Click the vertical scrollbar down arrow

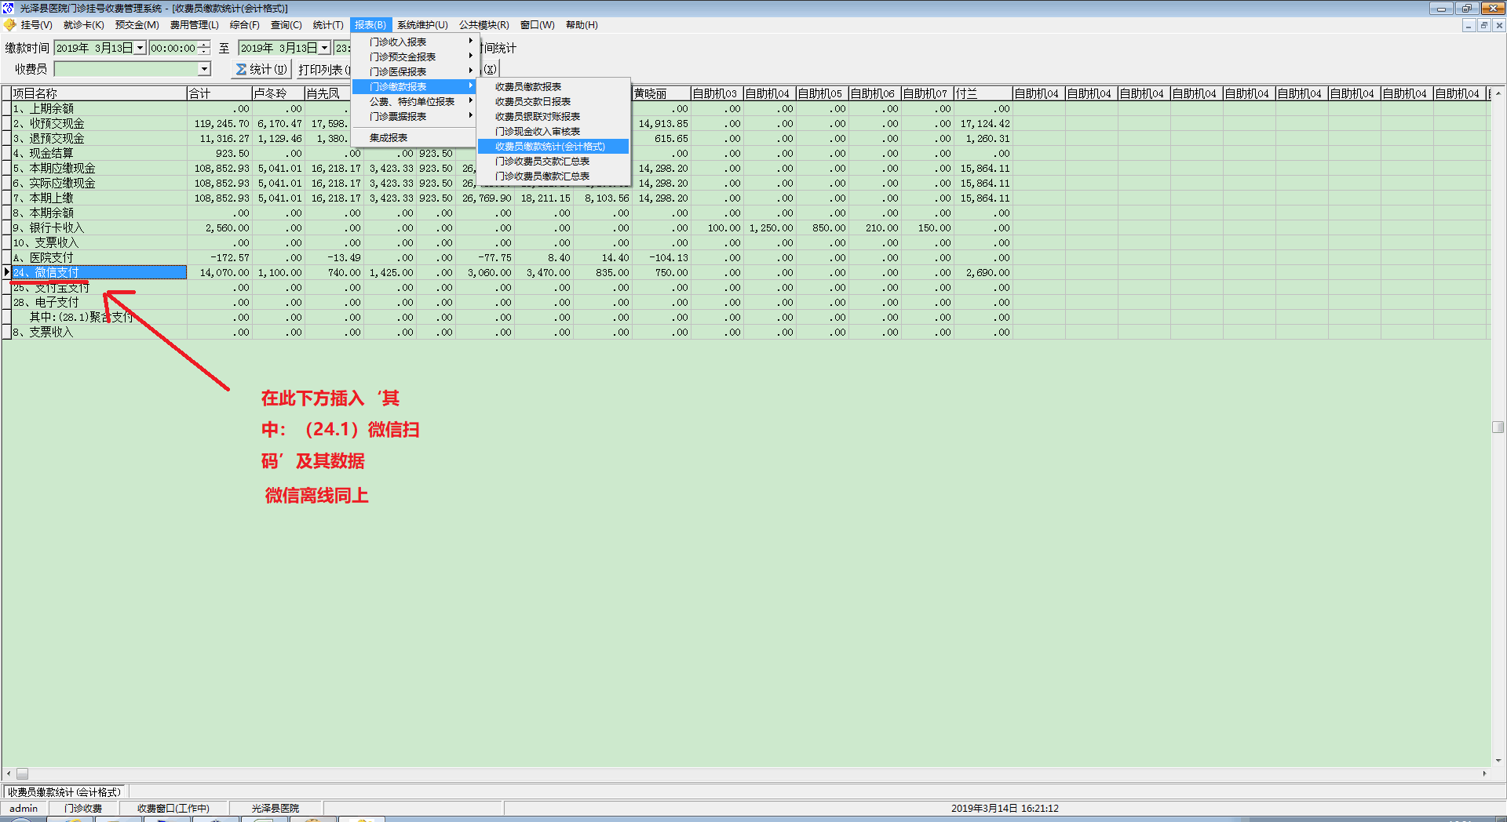coord(1498,760)
